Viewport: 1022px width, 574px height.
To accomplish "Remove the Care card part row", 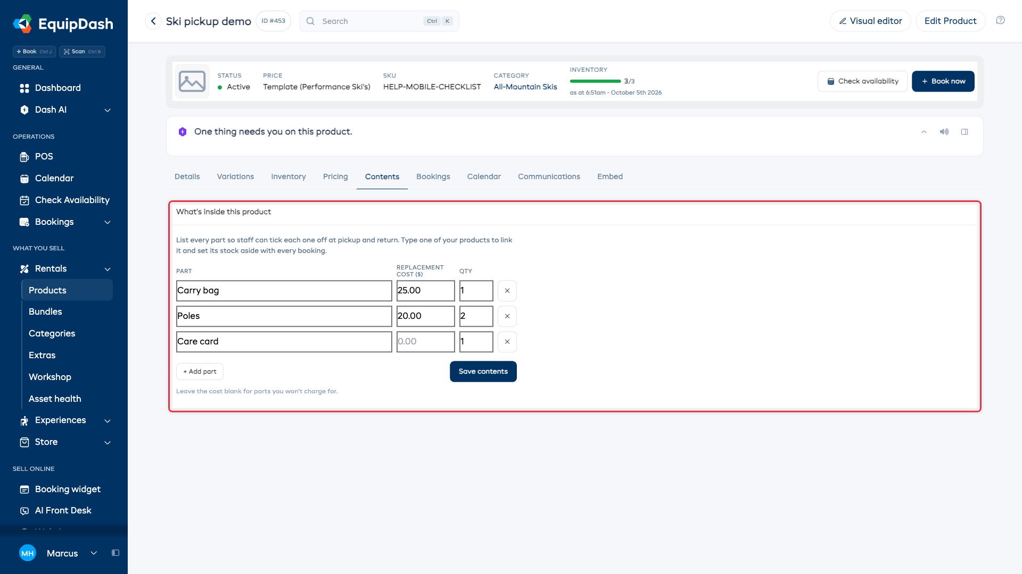I will pos(507,342).
